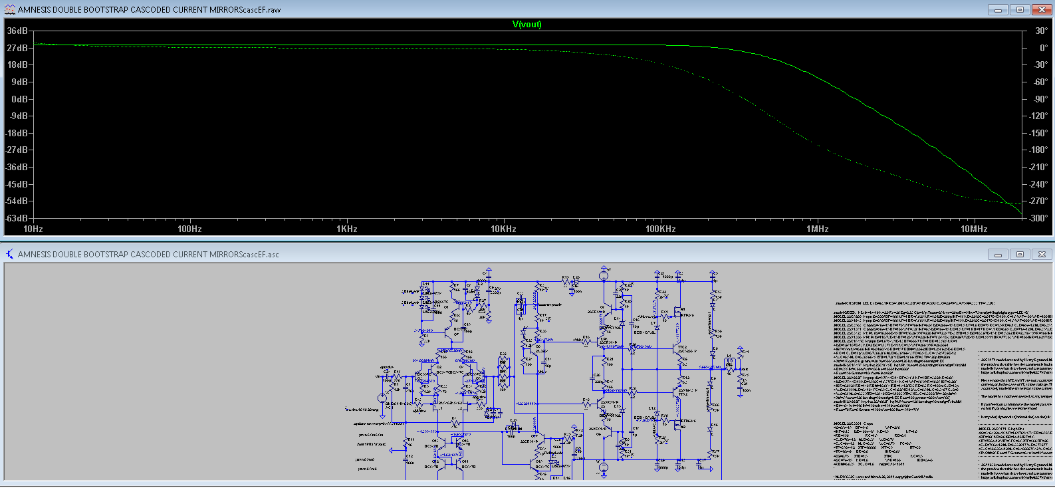The image size is (1055, 488).
Task: Click the -18dB magnitude axis label
Action: click(17, 133)
